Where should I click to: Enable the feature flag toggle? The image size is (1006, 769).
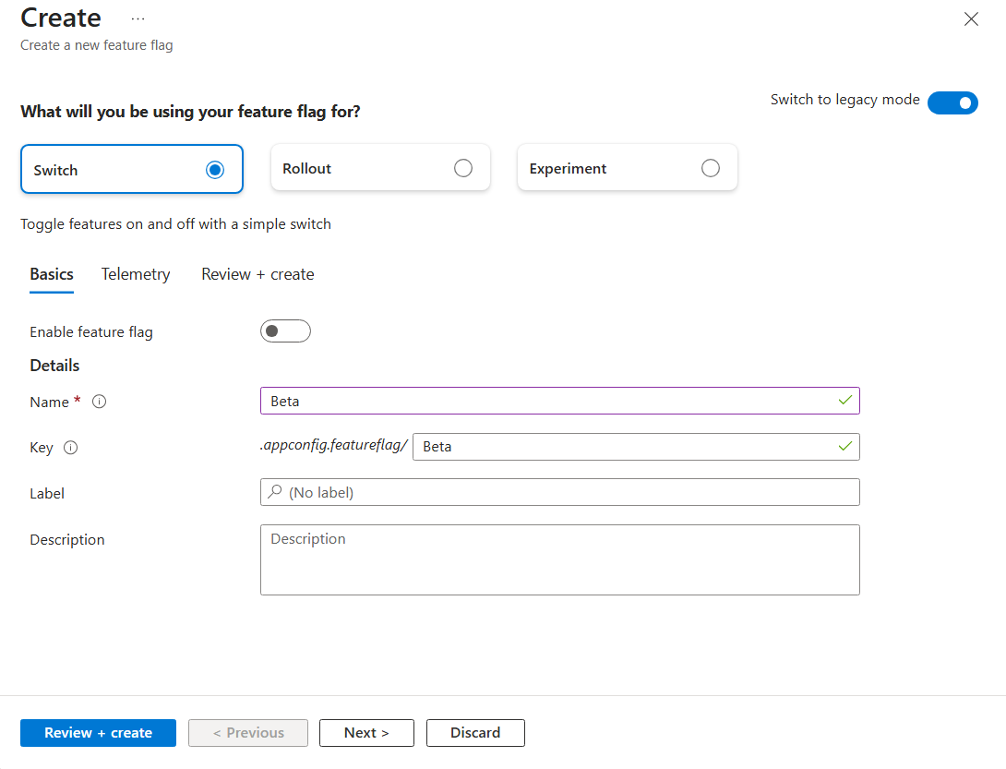point(285,330)
